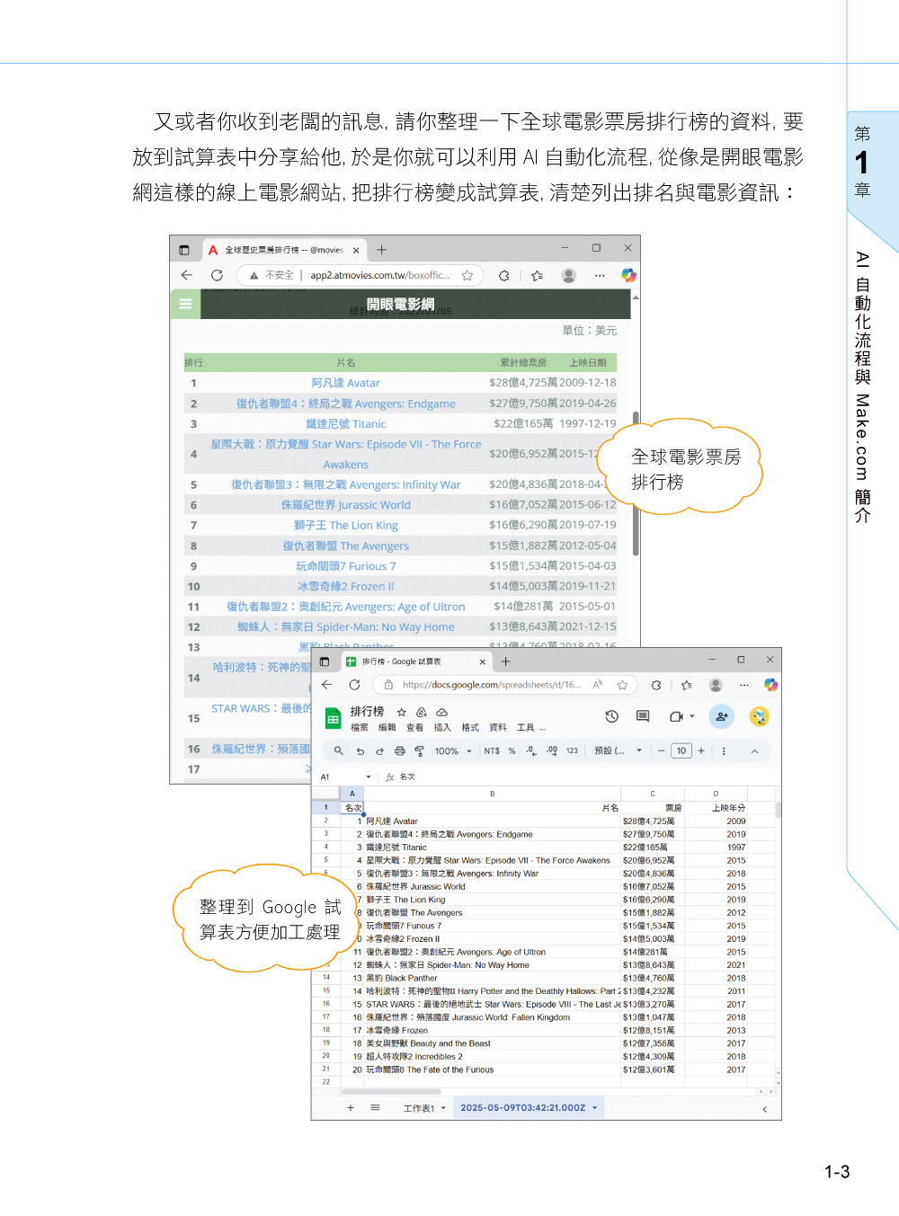This screenshot has height=1216, width=899.
Task: Click the 不安全 security warning in the atmovies address bar
Action: pyautogui.click(x=271, y=275)
